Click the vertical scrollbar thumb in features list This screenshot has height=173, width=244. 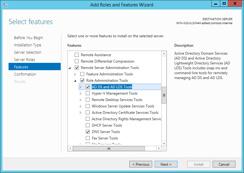164,95
